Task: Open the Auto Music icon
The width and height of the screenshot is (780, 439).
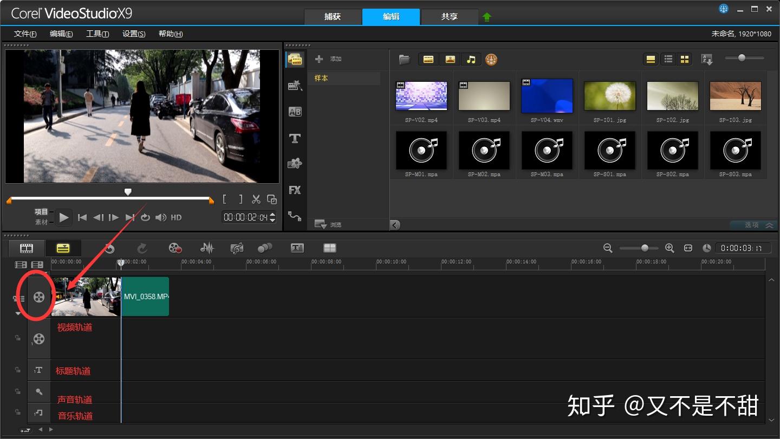Action: click(237, 248)
